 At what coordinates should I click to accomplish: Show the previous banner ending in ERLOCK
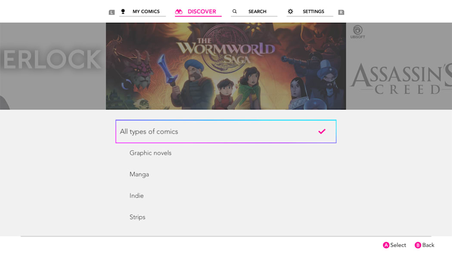53,66
